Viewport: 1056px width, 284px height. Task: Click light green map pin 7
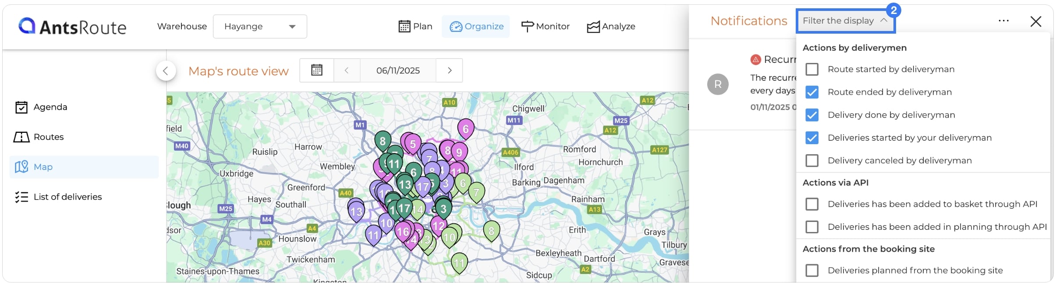(477, 193)
